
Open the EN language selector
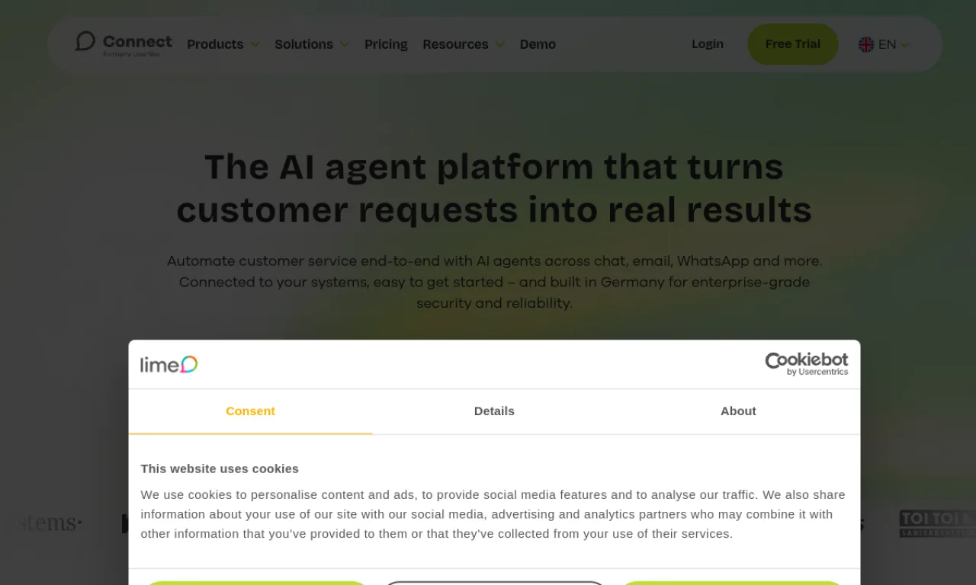pyautogui.click(x=884, y=44)
